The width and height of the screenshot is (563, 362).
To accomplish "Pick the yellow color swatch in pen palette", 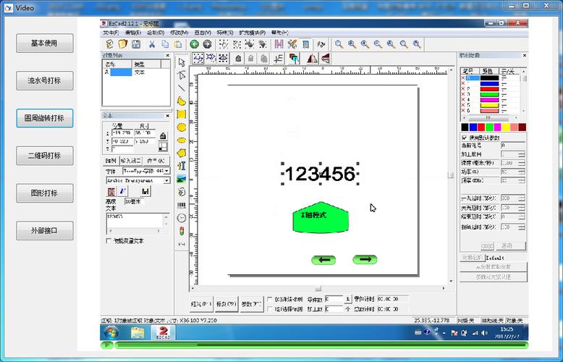I will 506,127.
